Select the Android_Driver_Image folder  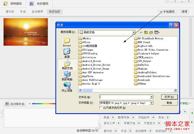point(94,69)
